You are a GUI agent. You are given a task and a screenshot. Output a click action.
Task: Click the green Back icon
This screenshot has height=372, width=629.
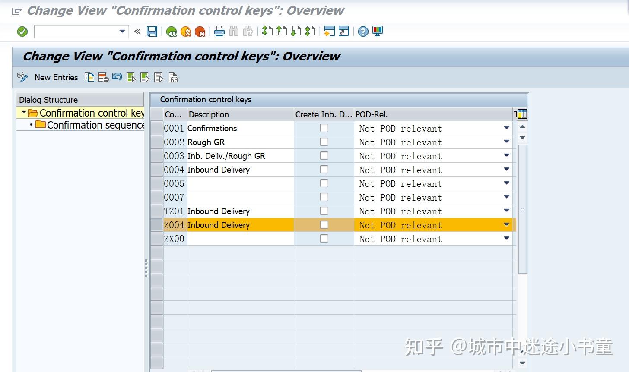(171, 31)
